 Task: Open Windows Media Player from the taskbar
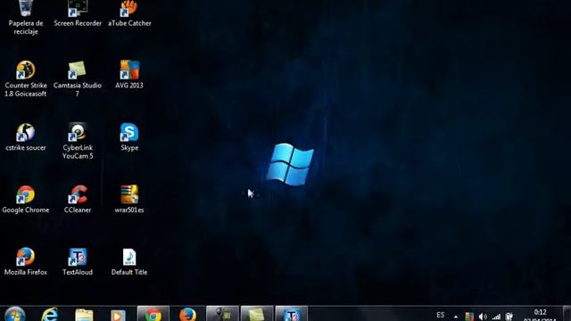[x=118, y=315]
